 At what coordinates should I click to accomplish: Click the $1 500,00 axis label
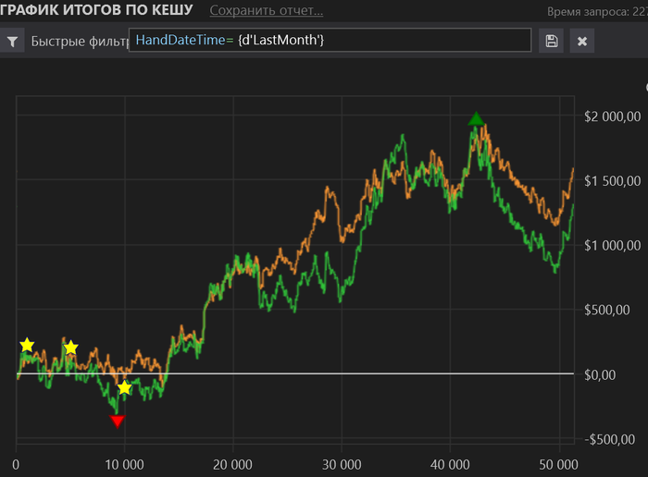pyautogui.click(x=613, y=181)
